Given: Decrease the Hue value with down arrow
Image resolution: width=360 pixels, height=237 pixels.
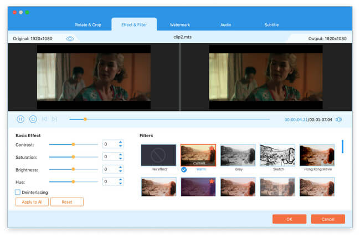Looking at the screenshot, I should 121,183.
